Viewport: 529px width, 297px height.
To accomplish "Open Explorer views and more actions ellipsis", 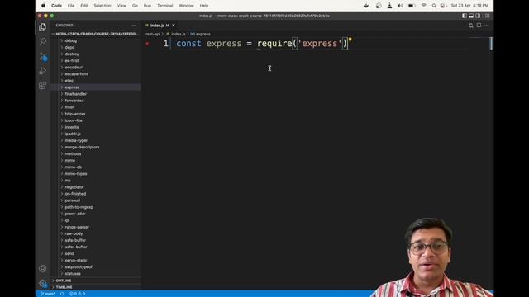I will click(134, 26).
